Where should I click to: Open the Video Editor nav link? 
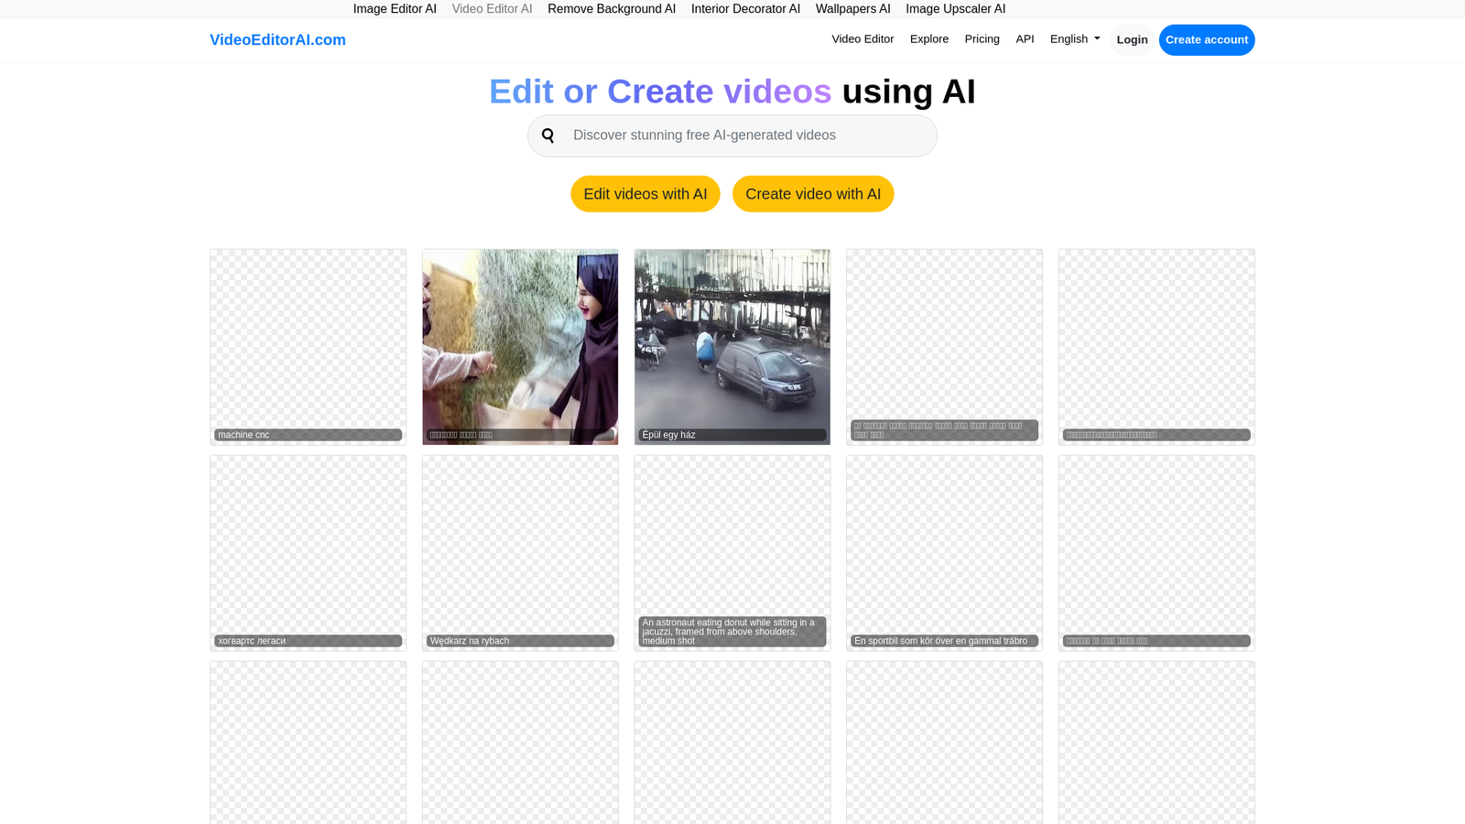(x=863, y=39)
